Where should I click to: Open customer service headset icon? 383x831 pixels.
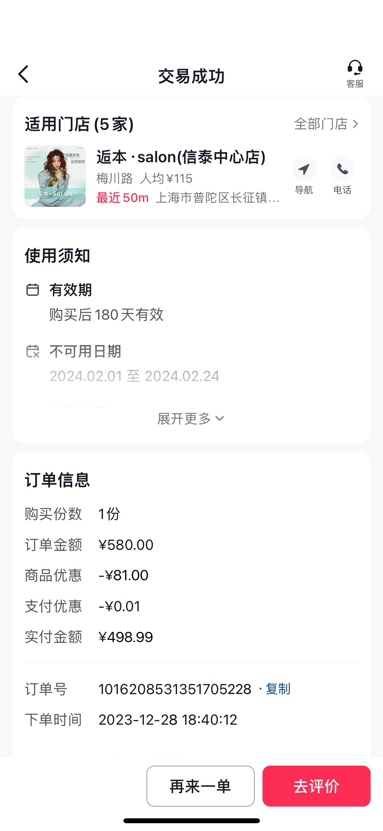click(355, 68)
